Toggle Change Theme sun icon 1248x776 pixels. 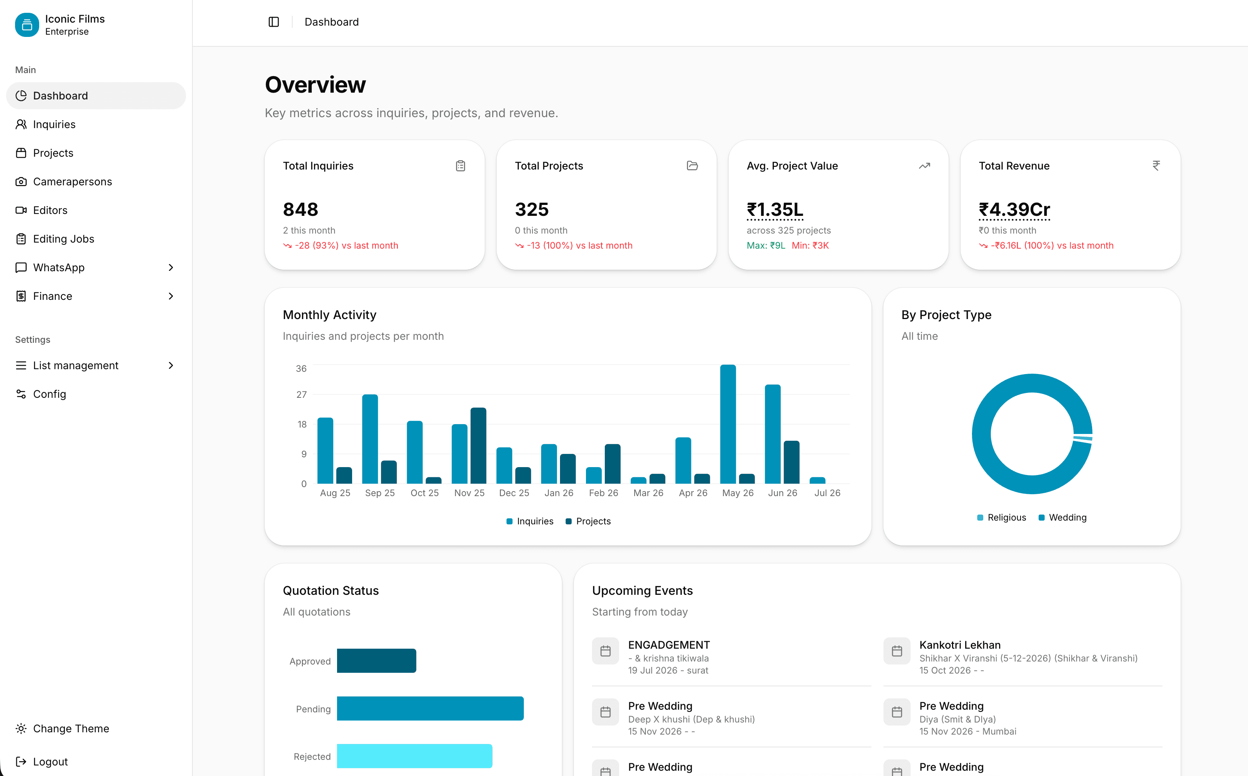pos(21,728)
